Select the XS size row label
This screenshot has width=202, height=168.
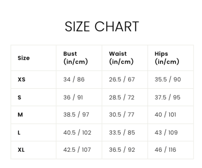coord(21,79)
